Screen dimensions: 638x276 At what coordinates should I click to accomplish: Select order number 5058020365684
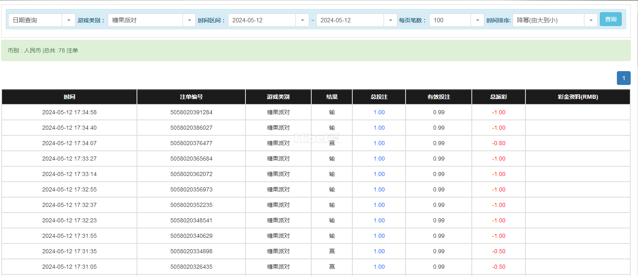coord(191,159)
